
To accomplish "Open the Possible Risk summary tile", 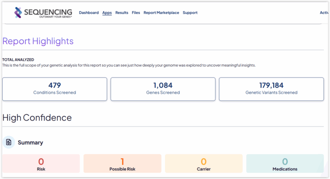I will pyautogui.click(x=122, y=164).
